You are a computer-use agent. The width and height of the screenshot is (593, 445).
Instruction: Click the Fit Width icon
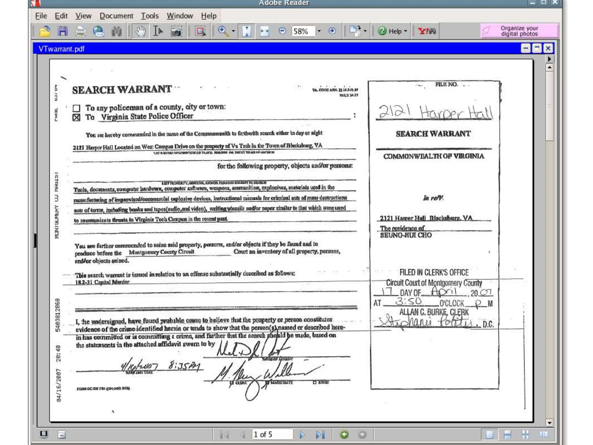click(x=264, y=31)
